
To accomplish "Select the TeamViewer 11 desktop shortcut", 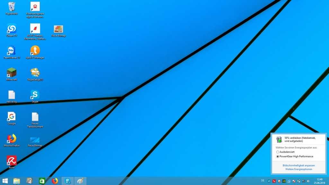I will point(12,51).
